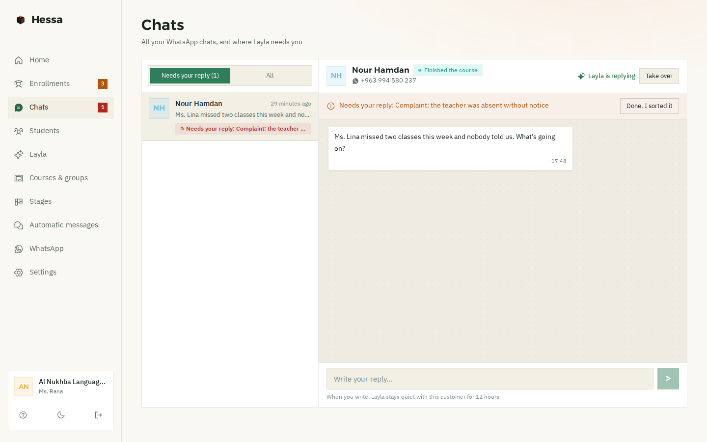Click the Chats unread badge showing 1

pyautogui.click(x=103, y=108)
